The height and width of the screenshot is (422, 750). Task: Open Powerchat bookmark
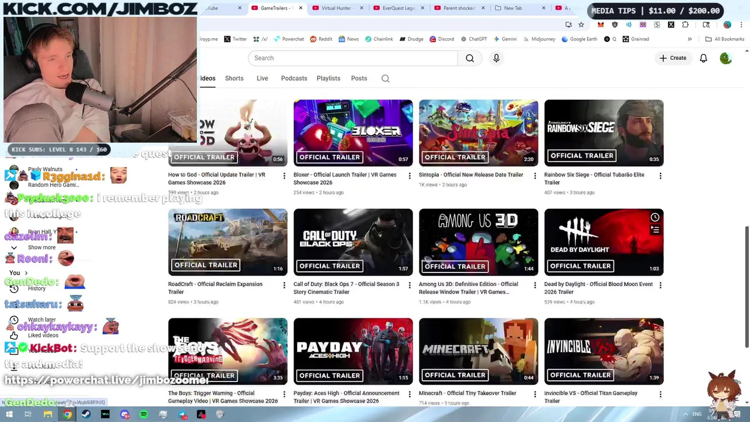[288, 39]
